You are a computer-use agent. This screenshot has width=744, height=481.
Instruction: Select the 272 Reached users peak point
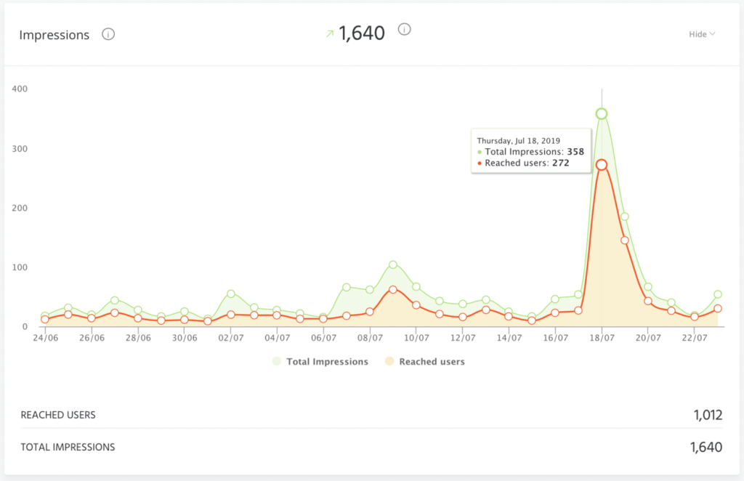pos(602,165)
